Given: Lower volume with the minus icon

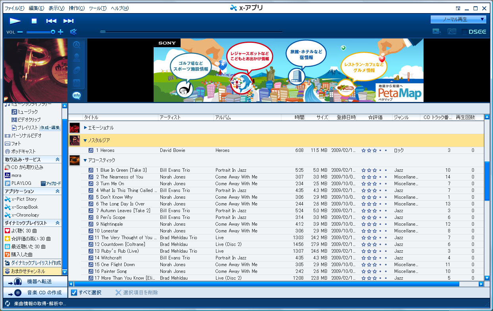Looking at the screenshot, I should [20, 32].
